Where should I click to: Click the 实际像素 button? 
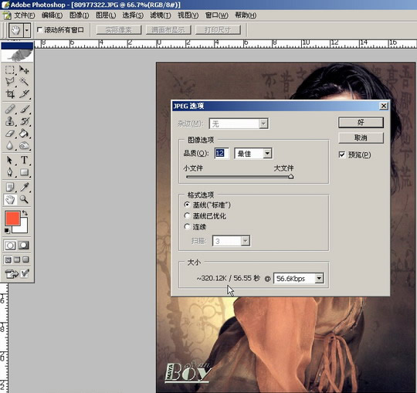click(119, 30)
